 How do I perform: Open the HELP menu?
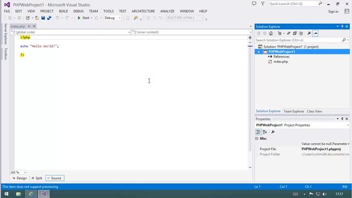[x=203, y=11]
